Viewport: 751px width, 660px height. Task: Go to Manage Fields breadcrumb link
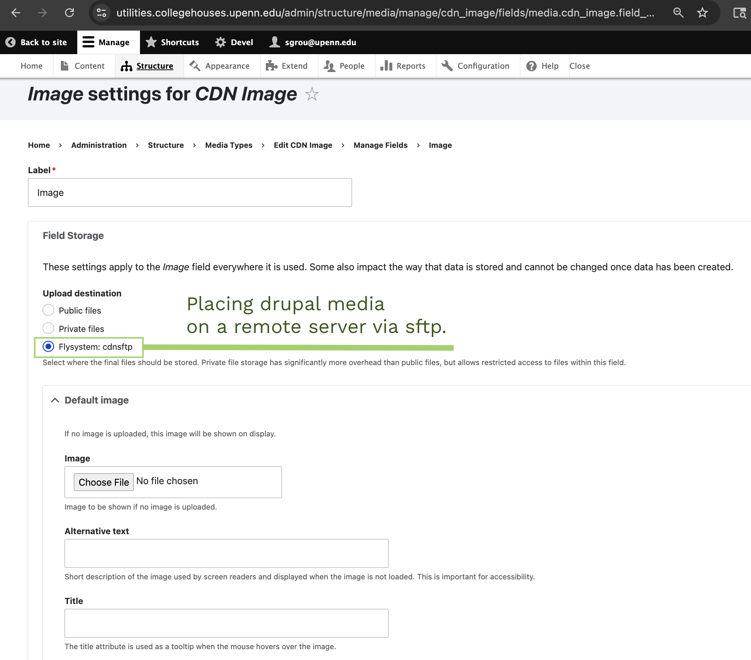click(381, 145)
